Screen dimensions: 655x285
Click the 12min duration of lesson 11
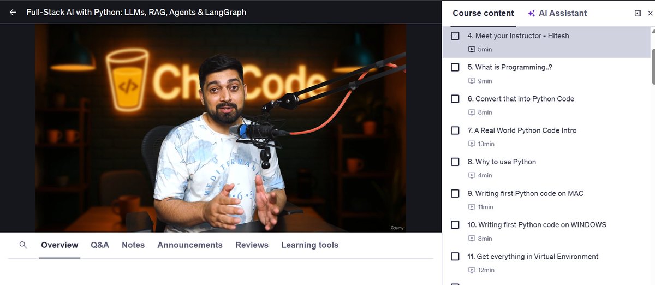(x=486, y=270)
